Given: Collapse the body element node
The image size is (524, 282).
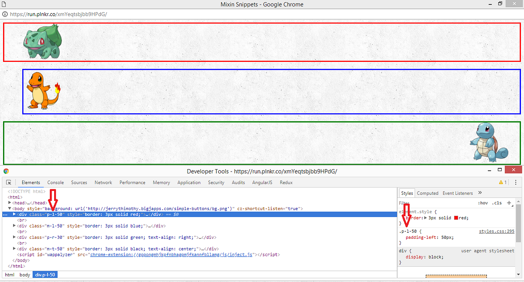Looking at the screenshot, I should click(x=10, y=209).
